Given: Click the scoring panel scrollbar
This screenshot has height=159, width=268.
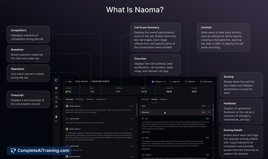Looking at the screenshot, I should [213, 113].
